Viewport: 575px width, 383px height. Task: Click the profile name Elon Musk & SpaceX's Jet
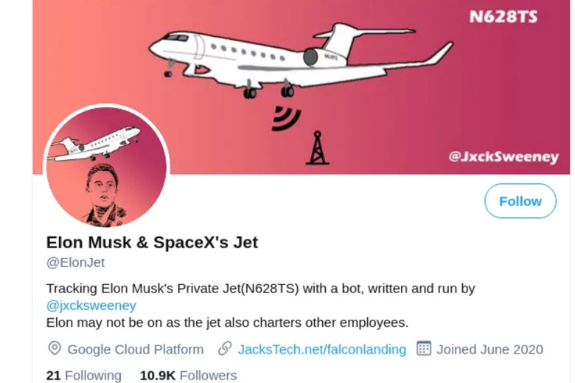click(x=152, y=242)
